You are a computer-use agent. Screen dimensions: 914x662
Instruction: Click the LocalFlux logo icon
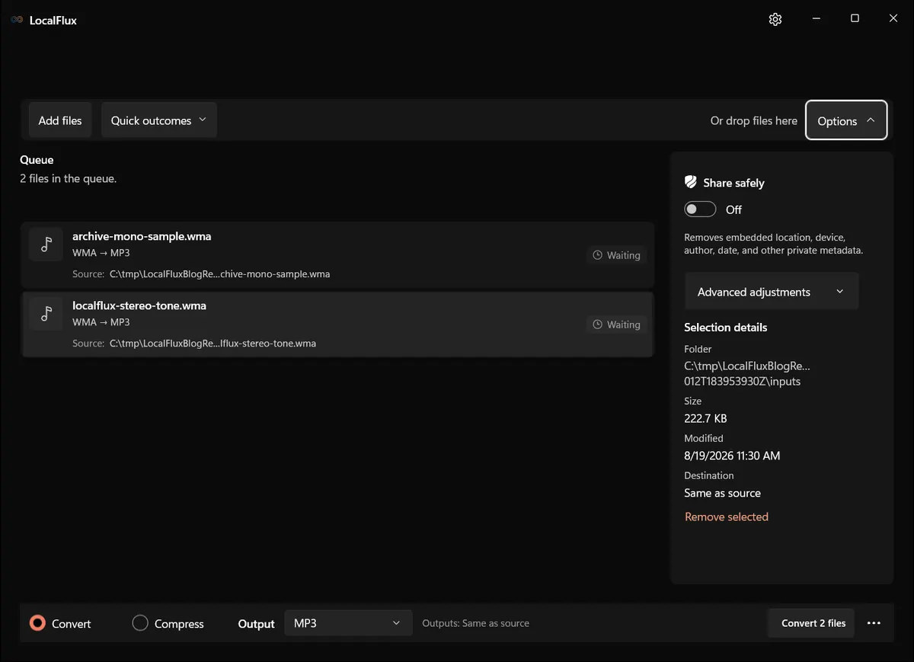tap(17, 20)
